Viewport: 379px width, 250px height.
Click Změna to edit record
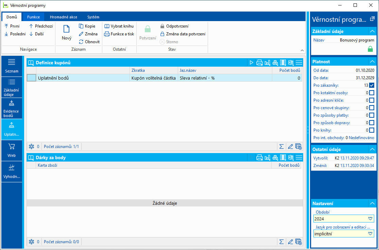click(x=88, y=34)
